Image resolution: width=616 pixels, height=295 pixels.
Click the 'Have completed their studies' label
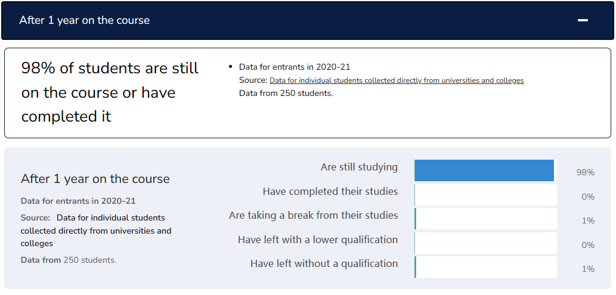(x=330, y=192)
